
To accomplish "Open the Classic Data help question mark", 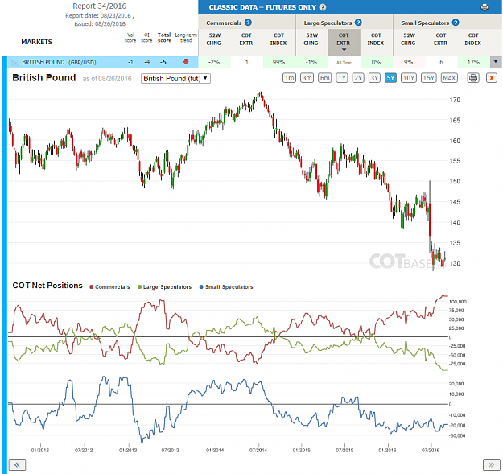I will pyautogui.click(x=323, y=7).
